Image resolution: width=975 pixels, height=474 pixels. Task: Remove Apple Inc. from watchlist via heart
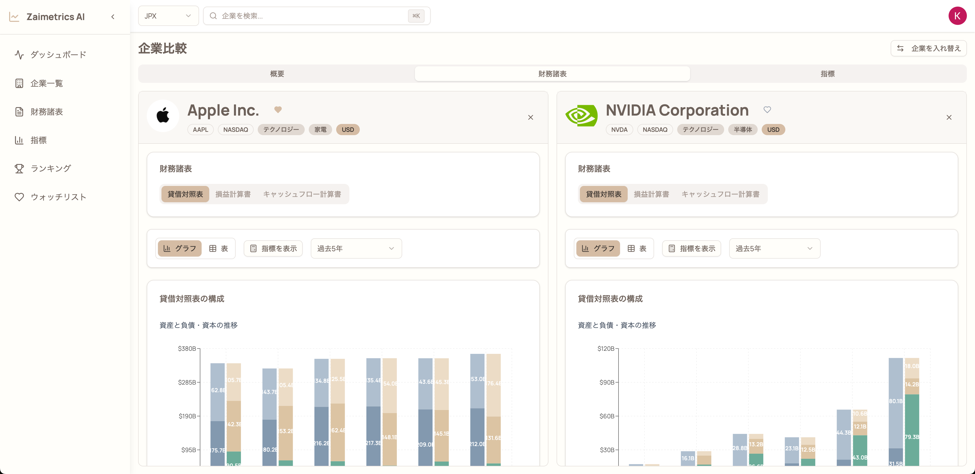tap(278, 110)
